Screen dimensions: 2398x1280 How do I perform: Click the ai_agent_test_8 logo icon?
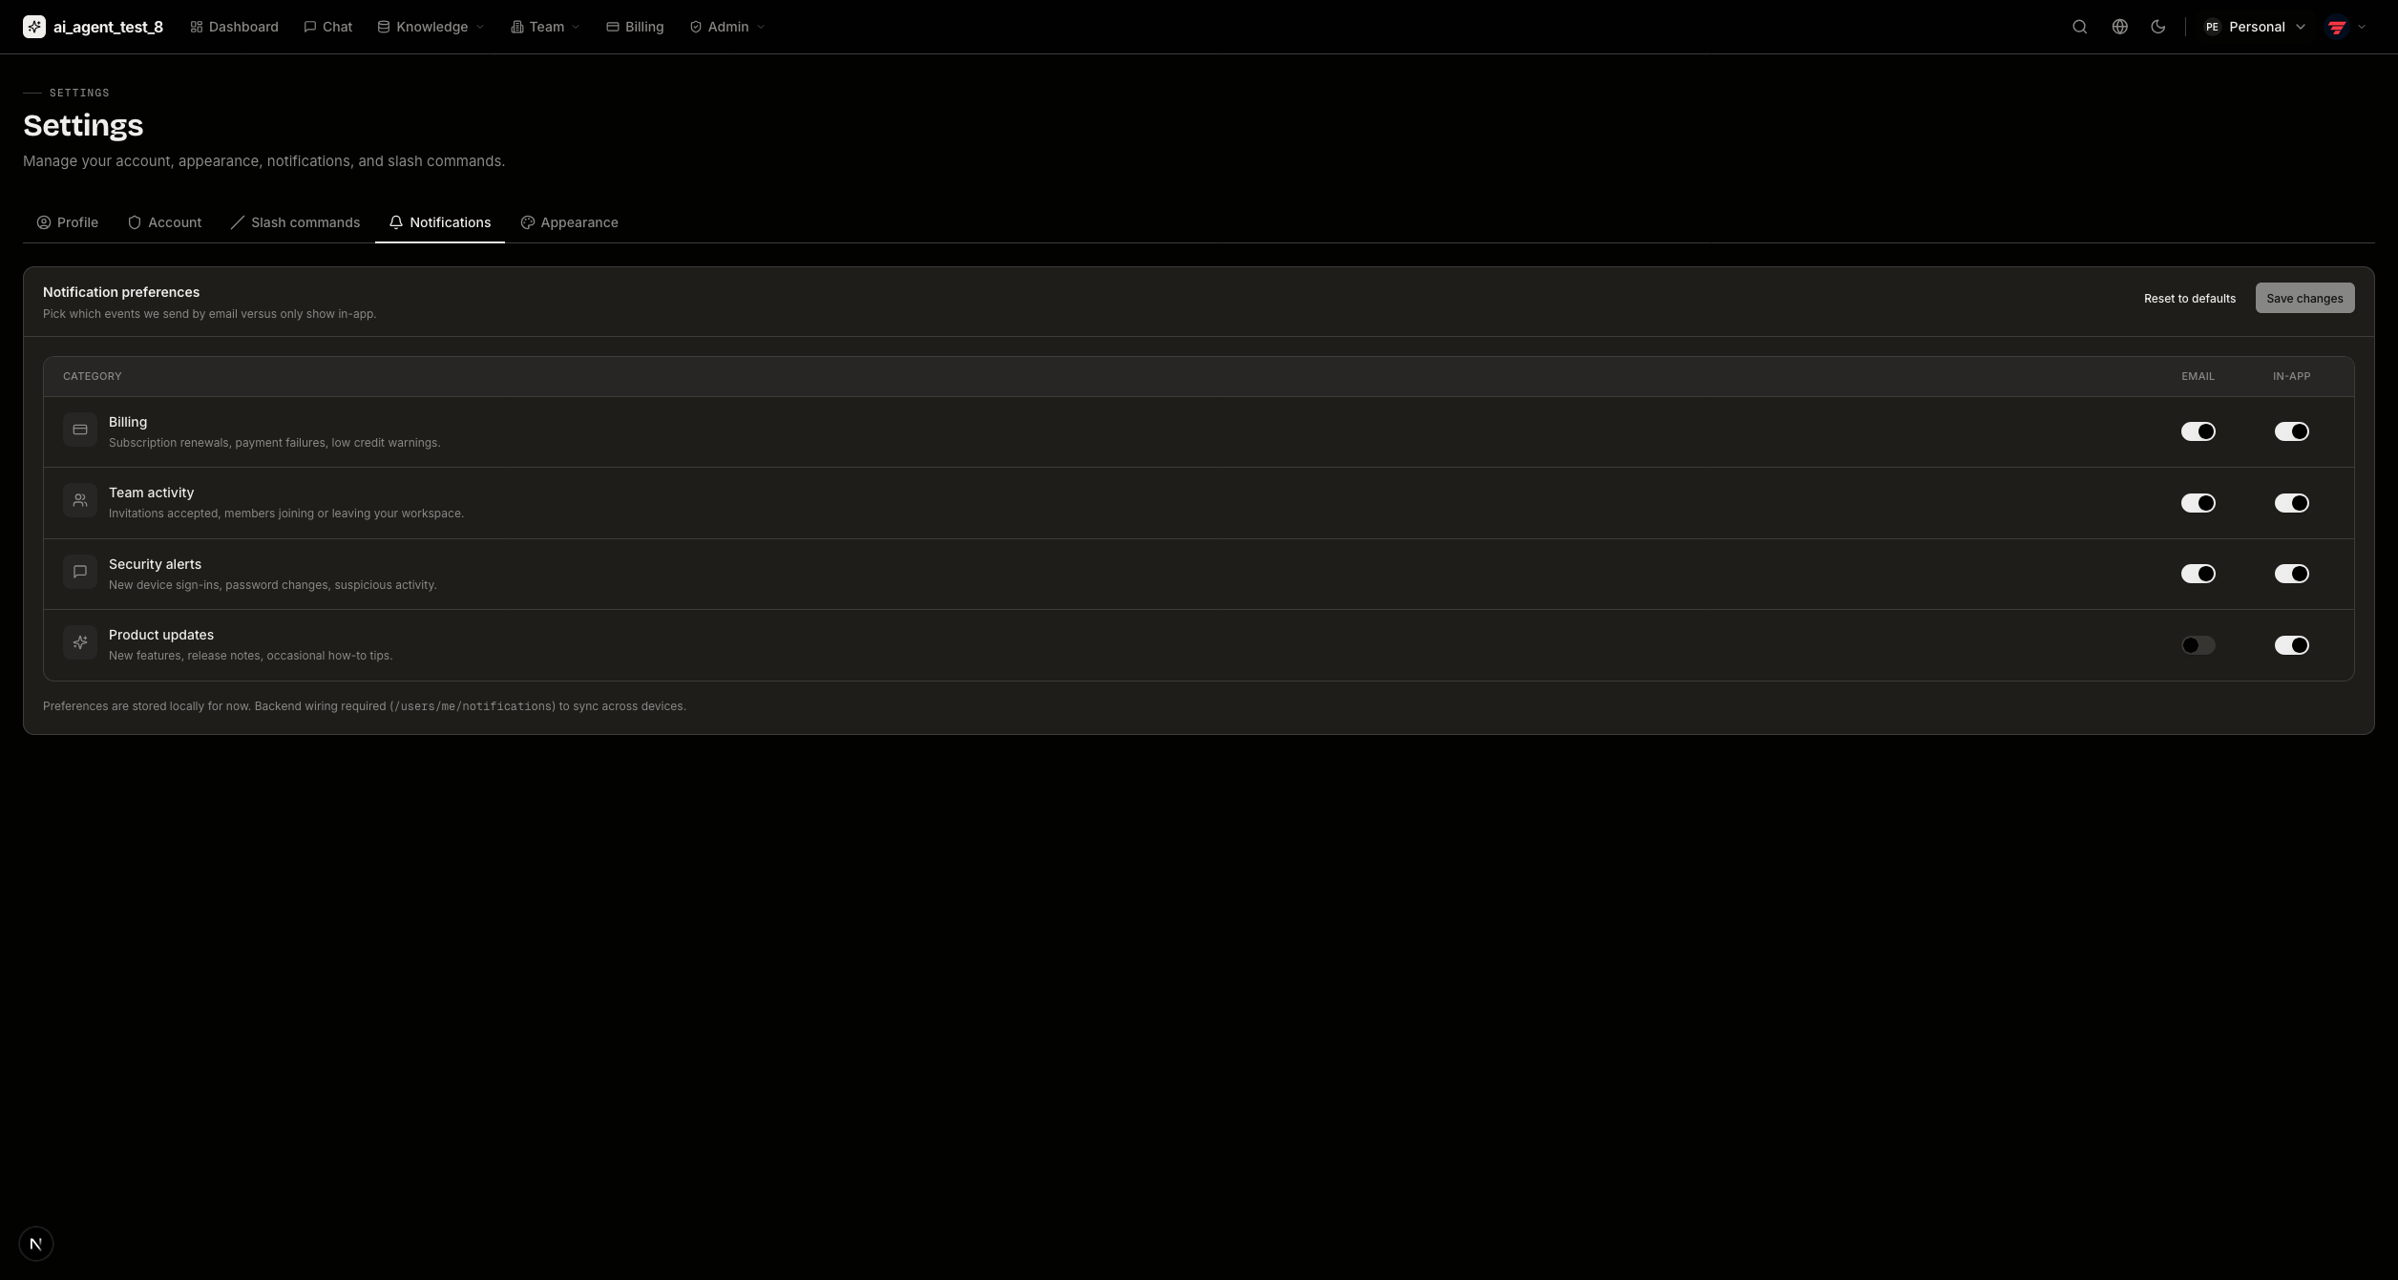pos(34,27)
